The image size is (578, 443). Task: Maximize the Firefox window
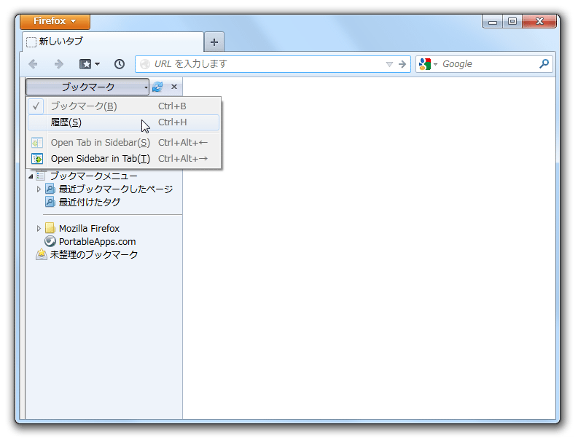[x=512, y=21]
